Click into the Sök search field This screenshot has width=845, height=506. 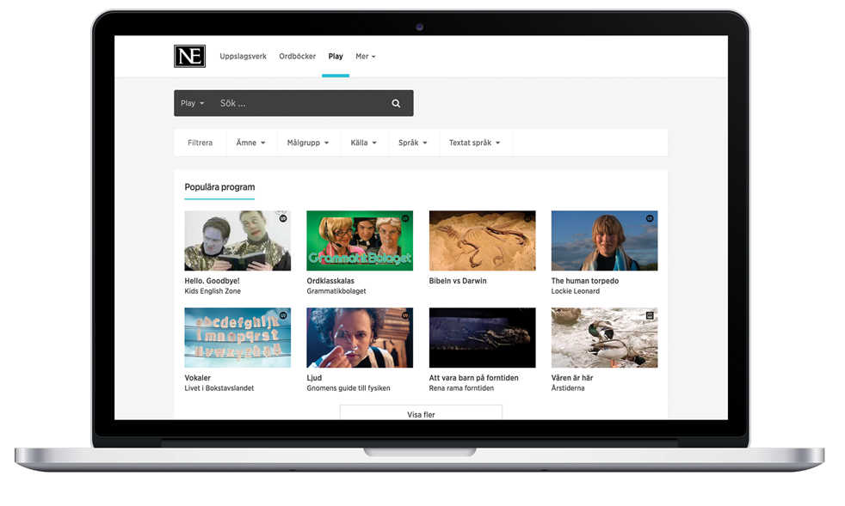click(x=297, y=104)
